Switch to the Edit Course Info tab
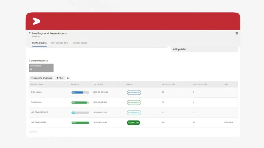This screenshot has height=148, width=264. 60,43
